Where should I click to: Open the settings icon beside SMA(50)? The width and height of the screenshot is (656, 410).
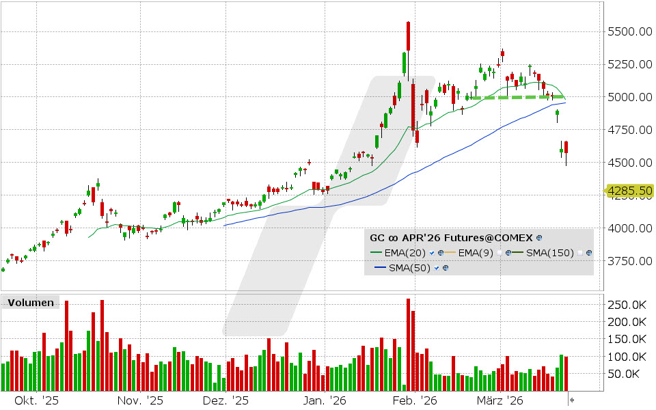click(x=446, y=268)
